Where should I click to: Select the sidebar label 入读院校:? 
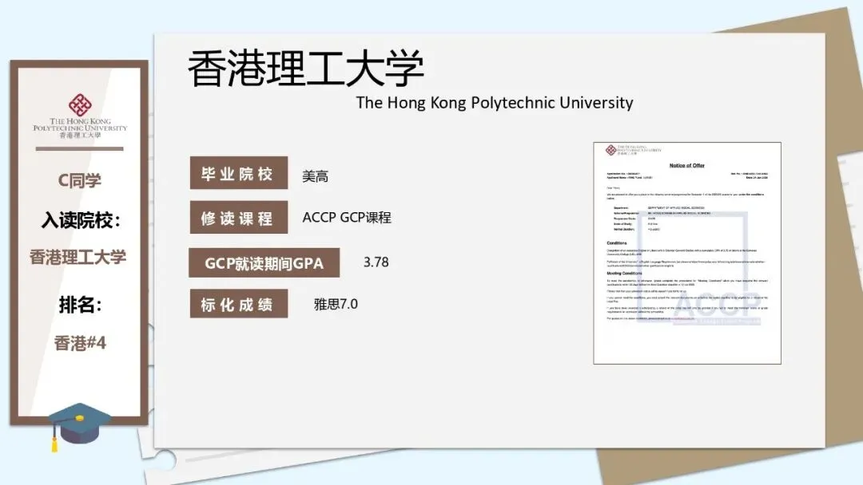click(81, 220)
